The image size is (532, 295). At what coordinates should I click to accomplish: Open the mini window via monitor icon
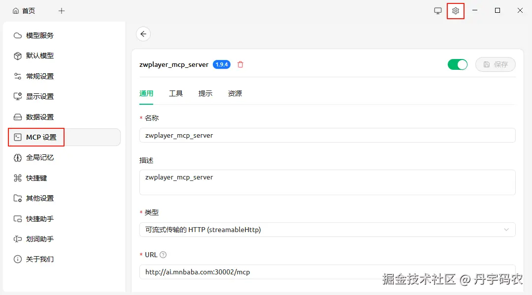pos(438,10)
